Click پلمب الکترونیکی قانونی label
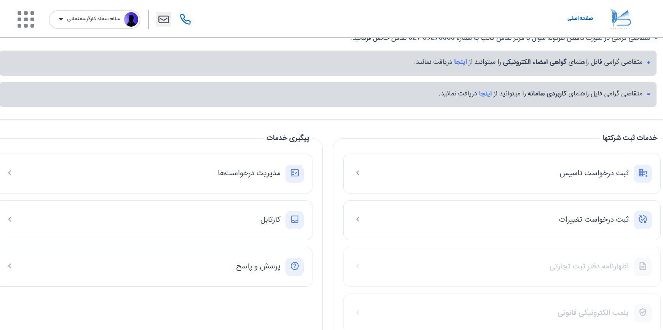 [593, 313]
